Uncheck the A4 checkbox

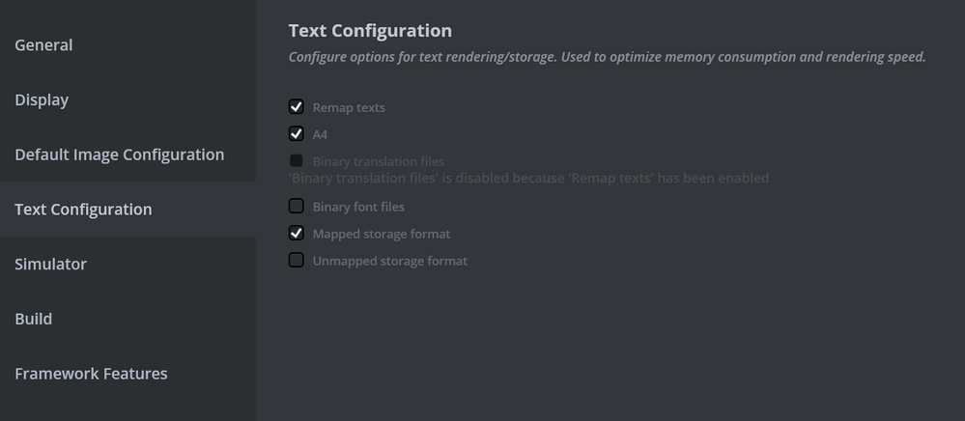(297, 134)
